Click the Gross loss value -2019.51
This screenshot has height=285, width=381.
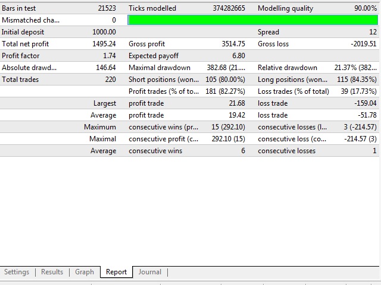tap(363, 44)
